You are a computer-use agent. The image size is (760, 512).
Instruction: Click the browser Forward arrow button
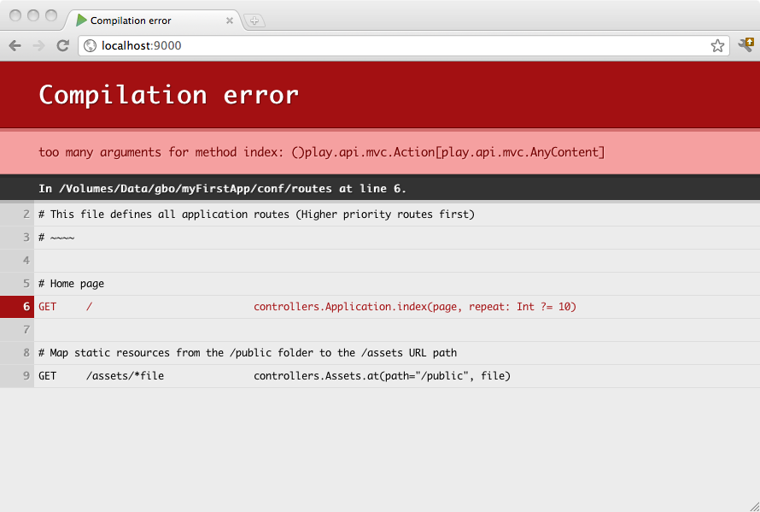(38, 46)
